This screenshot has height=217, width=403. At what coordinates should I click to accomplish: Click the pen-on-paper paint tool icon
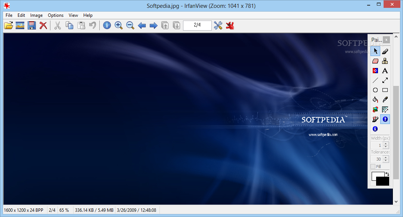tap(375, 119)
